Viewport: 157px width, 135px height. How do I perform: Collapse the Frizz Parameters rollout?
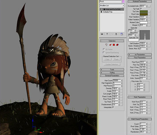(140, 58)
